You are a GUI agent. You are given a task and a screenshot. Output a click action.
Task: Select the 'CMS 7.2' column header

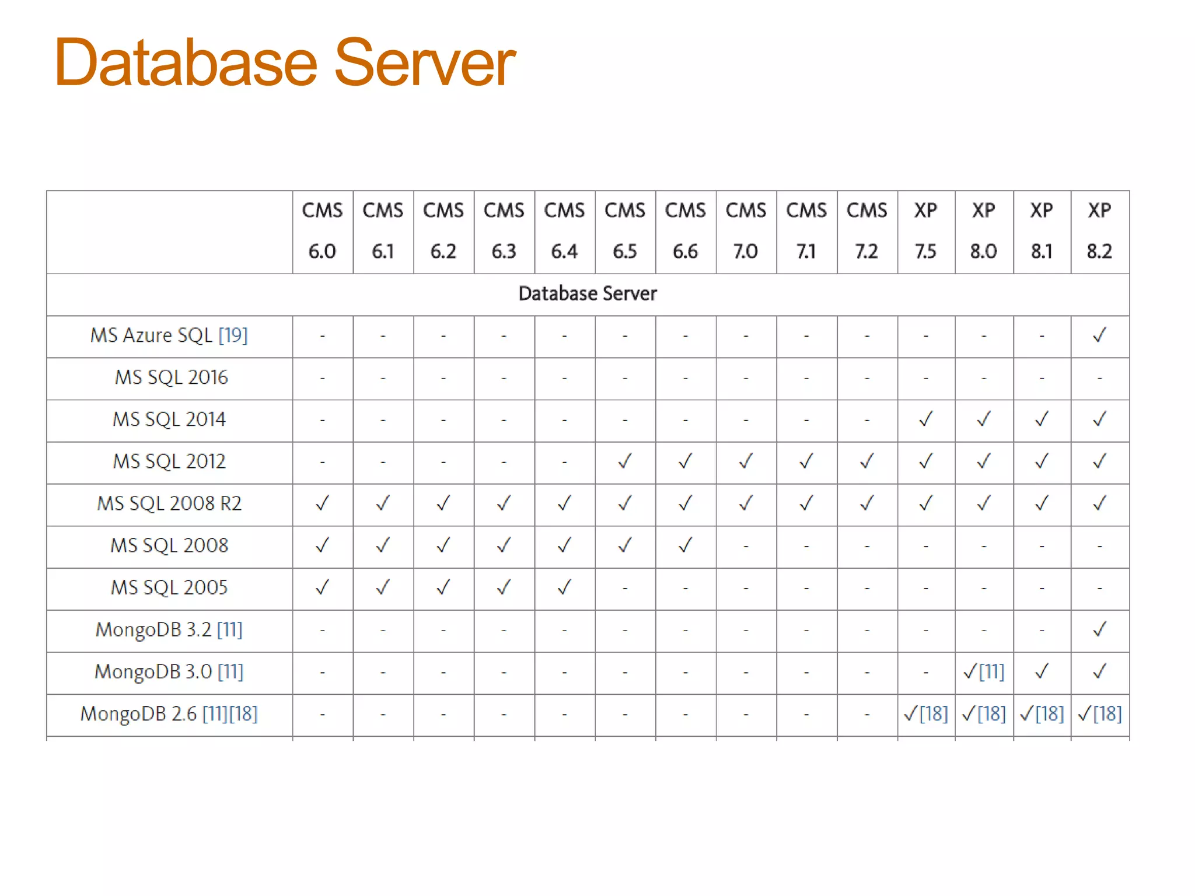(867, 232)
